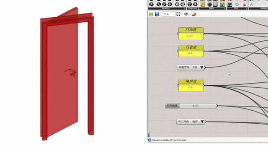This screenshot has width=268, height=151.
Task: Select the 打开角度 slider name label
Action: coord(172,106)
